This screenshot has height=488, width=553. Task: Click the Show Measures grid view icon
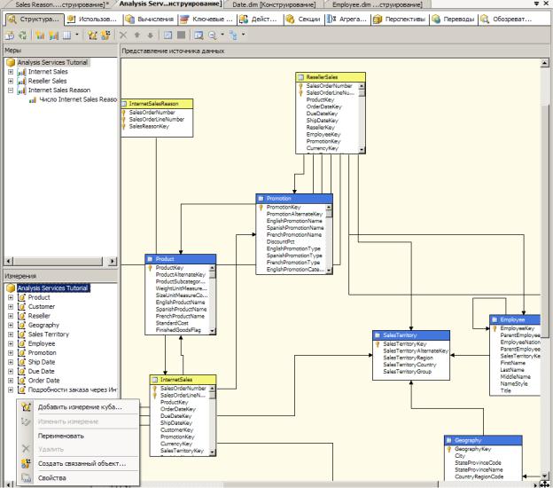point(66,35)
